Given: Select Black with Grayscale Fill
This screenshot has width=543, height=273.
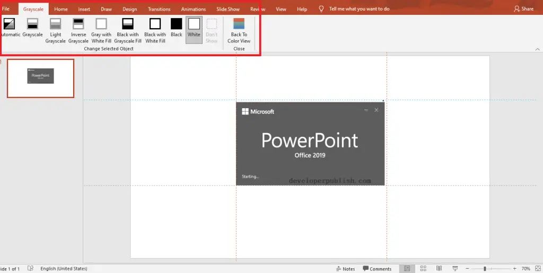Looking at the screenshot, I should (128, 30).
